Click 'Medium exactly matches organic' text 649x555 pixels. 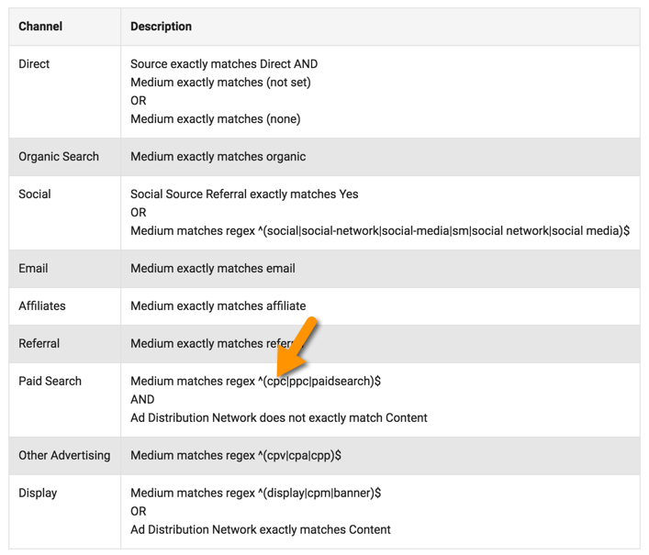pos(218,157)
